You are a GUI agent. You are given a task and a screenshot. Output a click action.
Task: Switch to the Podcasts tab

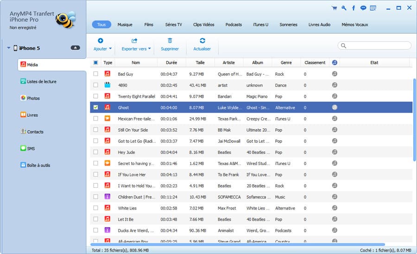click(234, 25)
